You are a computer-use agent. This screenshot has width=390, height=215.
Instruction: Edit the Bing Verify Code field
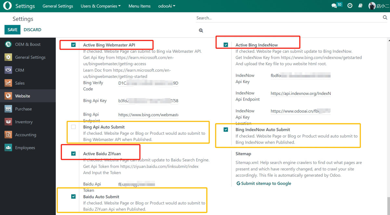tap(148, 83)
